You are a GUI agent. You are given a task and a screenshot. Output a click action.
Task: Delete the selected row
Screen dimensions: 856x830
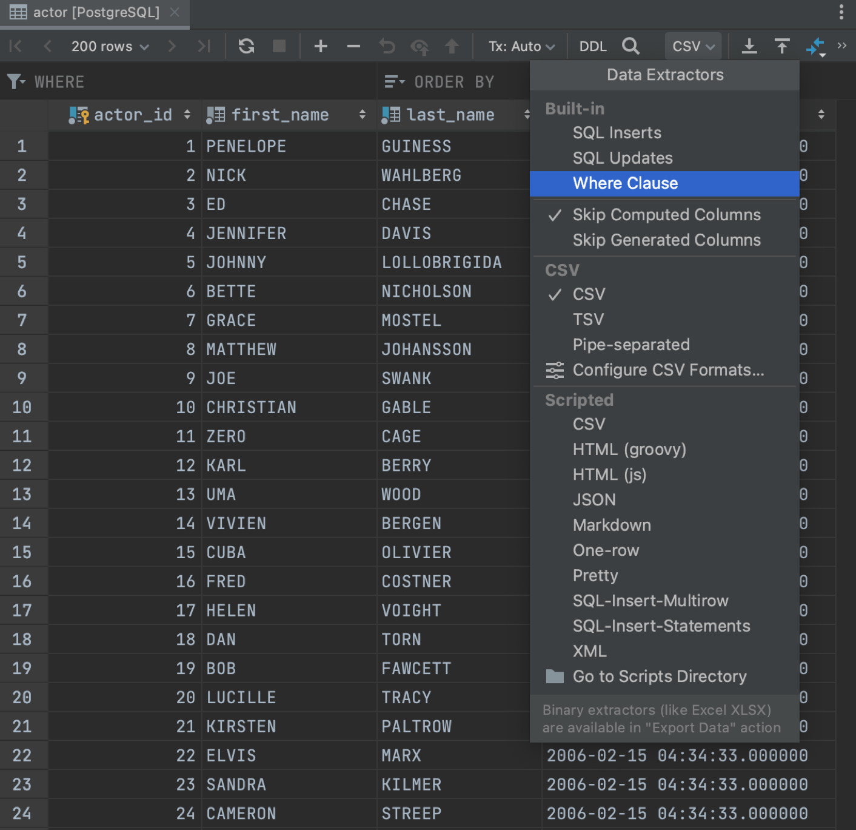click(x=353, y=46)
